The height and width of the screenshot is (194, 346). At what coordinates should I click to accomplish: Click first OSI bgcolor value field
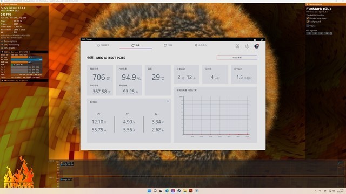tap(309, 33)
